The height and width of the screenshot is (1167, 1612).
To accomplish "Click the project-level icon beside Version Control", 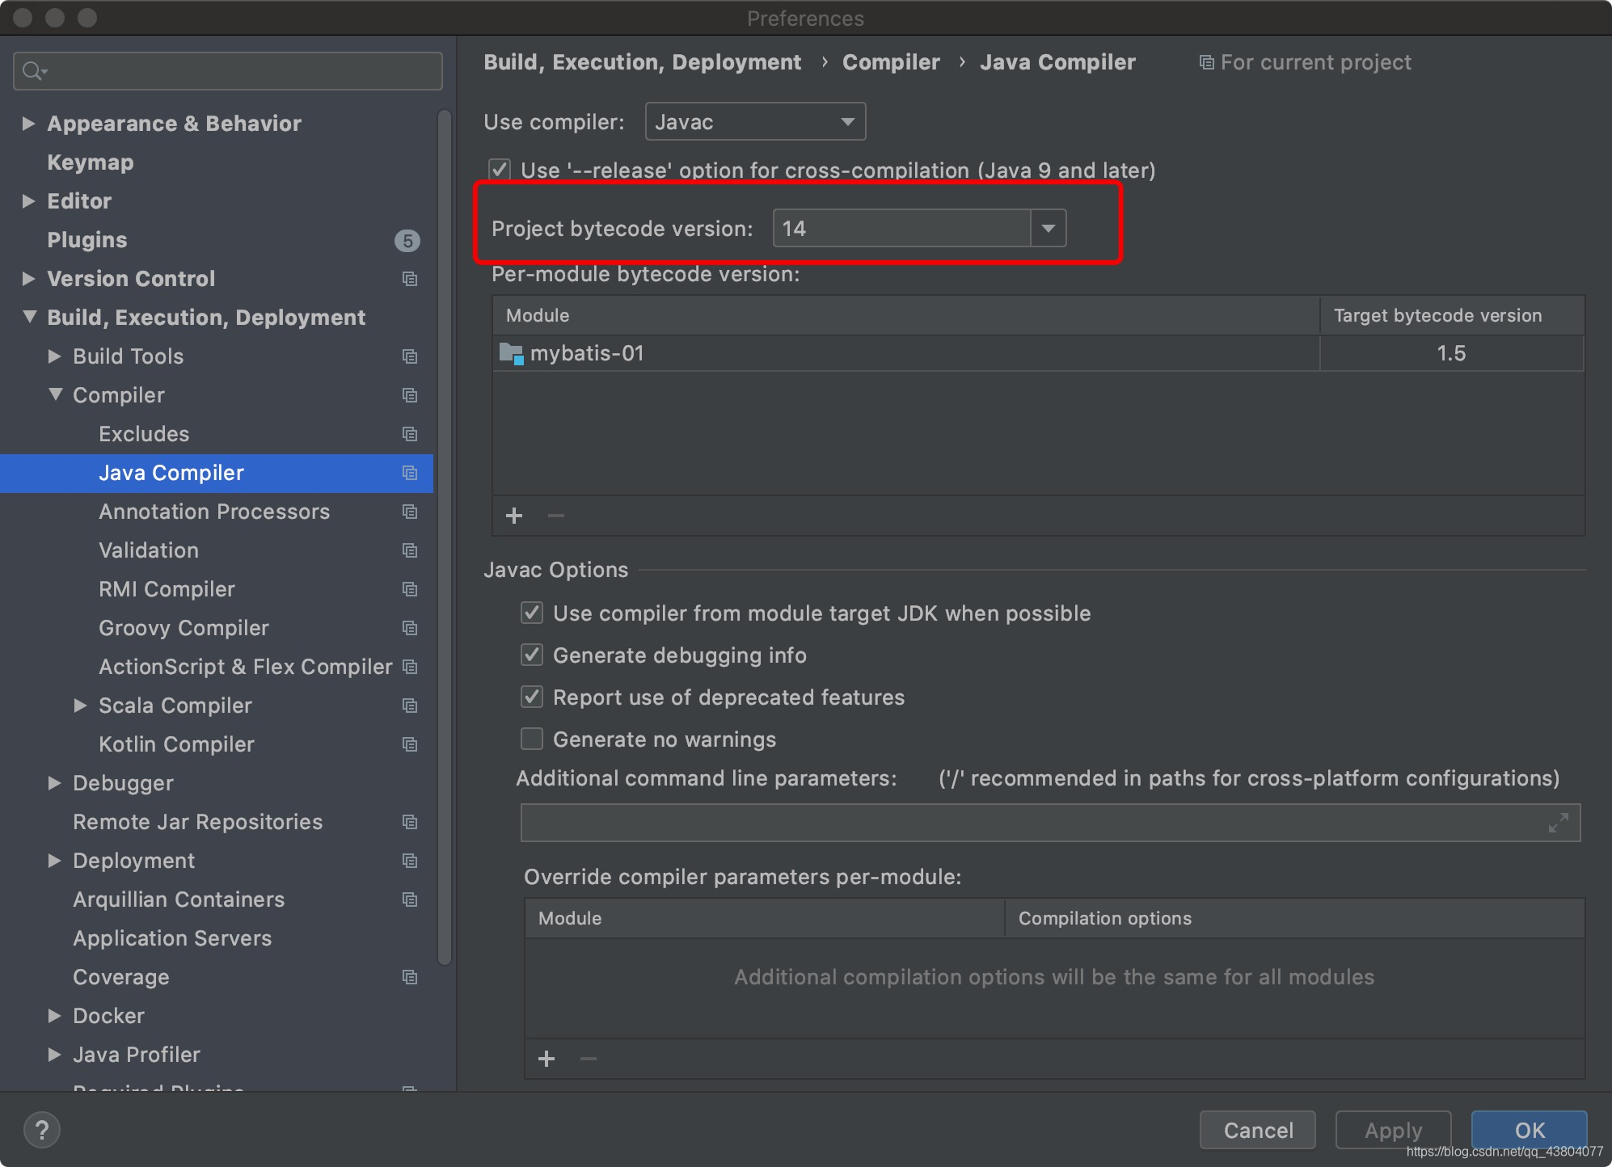I will (x=410, y=279).
